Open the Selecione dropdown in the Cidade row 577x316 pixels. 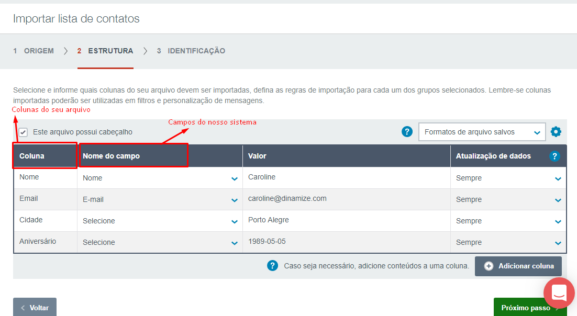(x=160, y=221)
